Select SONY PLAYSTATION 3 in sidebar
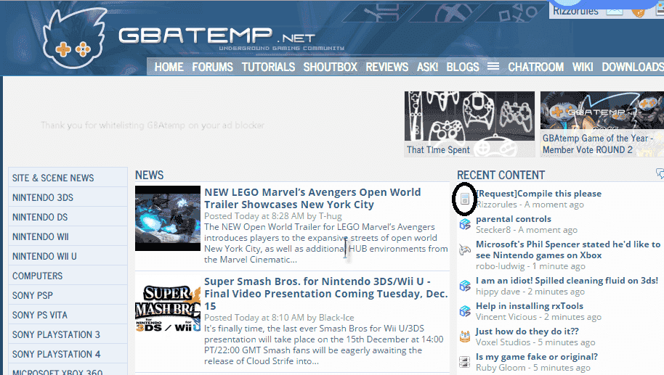664x375 pixels. pyautogui.click(x=68, y=334)
